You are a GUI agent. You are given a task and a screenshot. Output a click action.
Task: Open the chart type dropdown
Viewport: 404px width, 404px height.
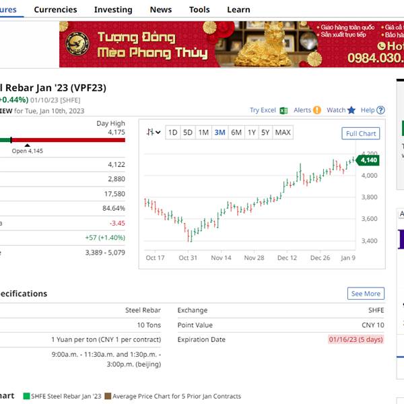(x=154, y=133)
